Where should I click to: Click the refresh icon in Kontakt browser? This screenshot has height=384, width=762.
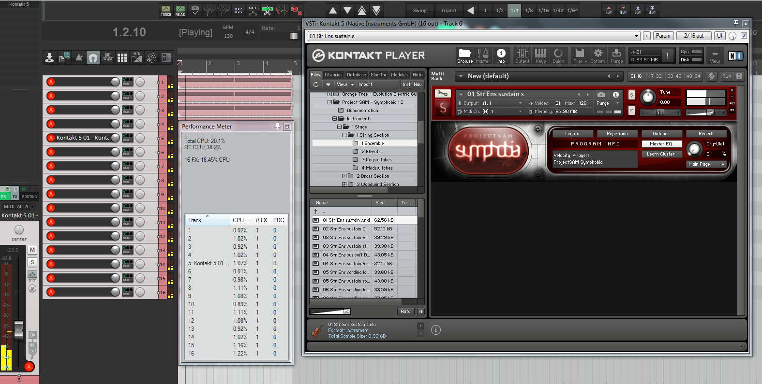coord(316,85)
